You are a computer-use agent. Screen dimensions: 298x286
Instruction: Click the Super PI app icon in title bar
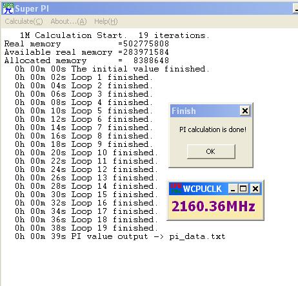[x=8, y=8]
